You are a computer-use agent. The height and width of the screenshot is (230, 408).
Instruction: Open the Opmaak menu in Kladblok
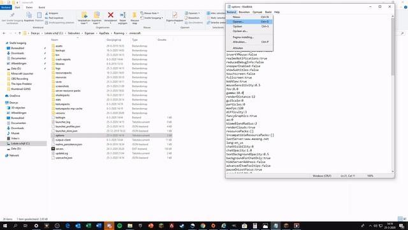pos(258,12)
